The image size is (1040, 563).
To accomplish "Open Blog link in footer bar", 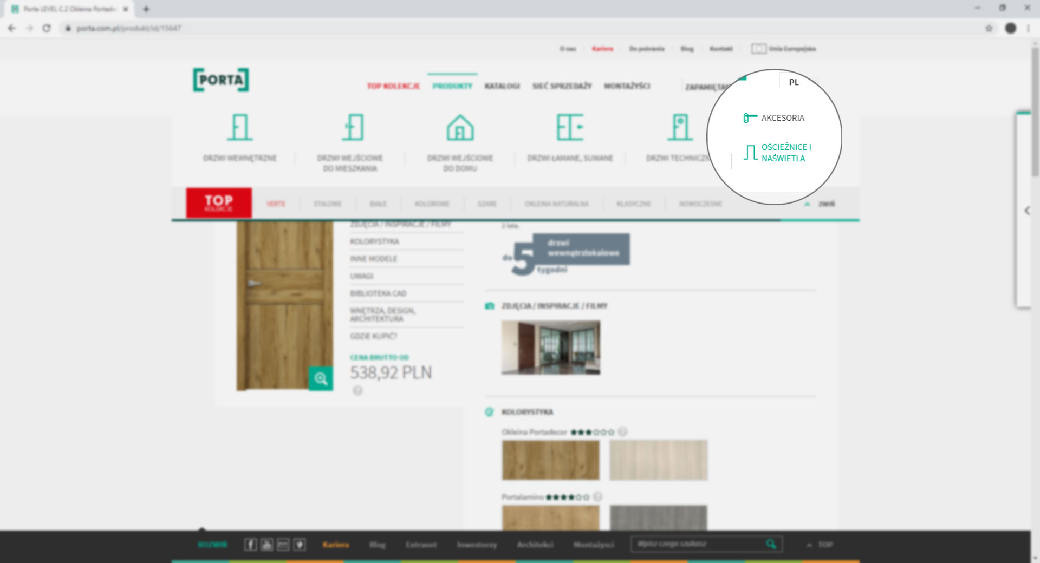I will click(378, 545).
